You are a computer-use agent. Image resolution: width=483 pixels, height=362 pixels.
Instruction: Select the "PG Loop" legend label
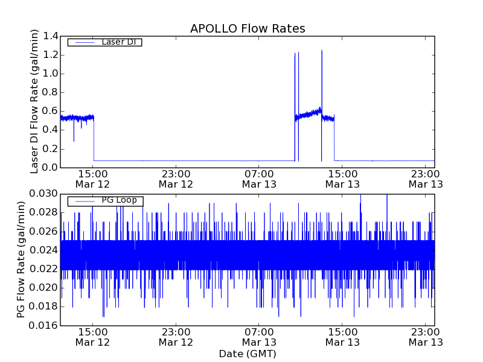point(119,200)
